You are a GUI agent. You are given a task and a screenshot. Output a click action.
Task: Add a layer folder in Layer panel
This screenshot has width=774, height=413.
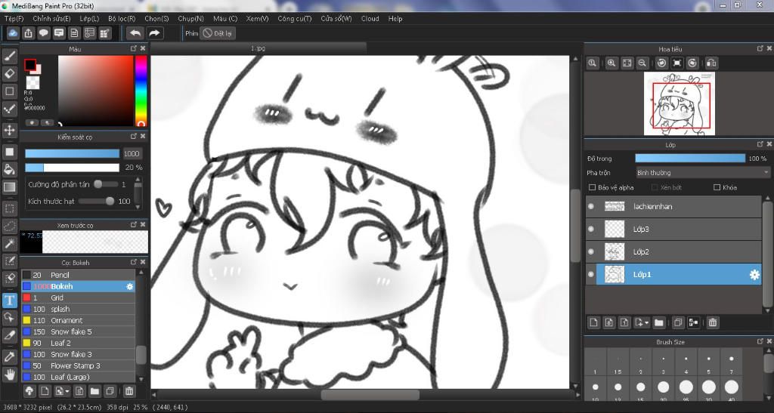point(659,323)
